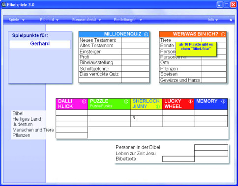Click the Dalli Klick info icon

(84, 102)
